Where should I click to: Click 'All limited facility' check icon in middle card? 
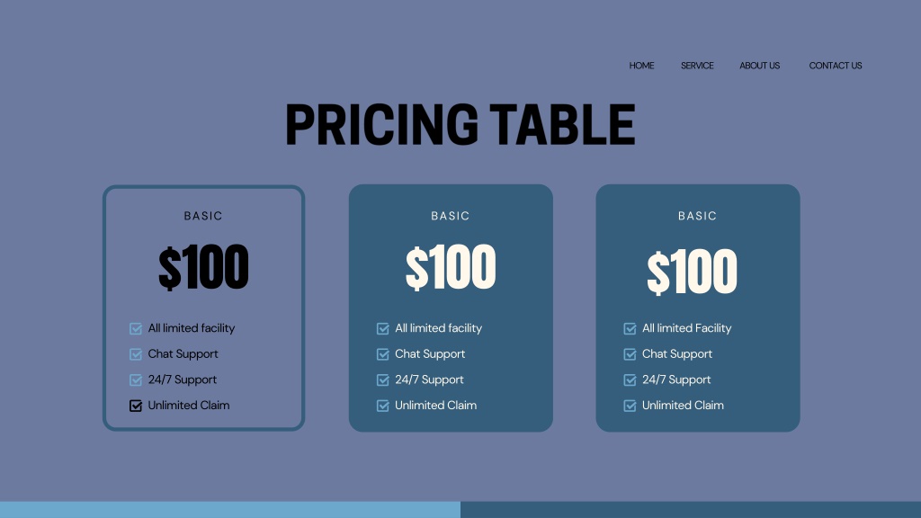[383, 328]
